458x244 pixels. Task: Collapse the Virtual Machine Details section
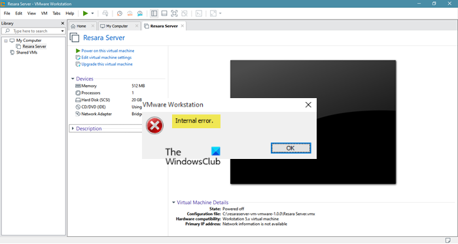[173, 203]
